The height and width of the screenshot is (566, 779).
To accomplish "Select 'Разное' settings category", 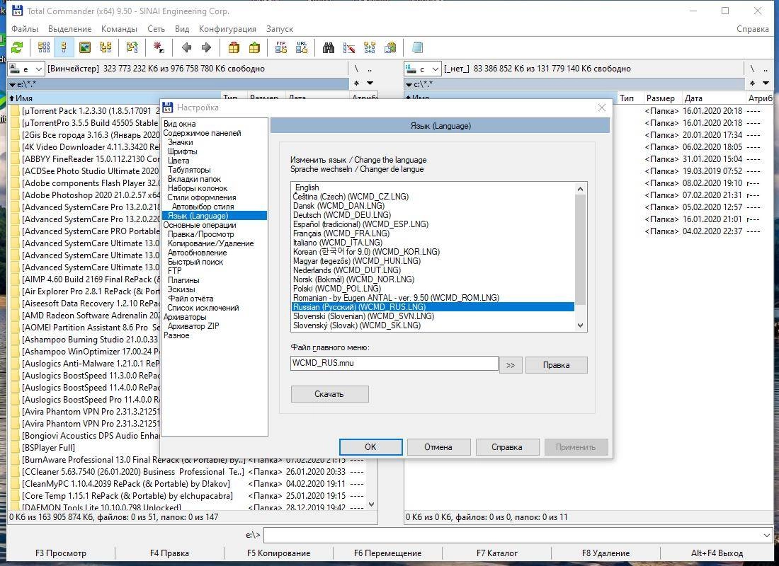I will click(x=176, y=335).
